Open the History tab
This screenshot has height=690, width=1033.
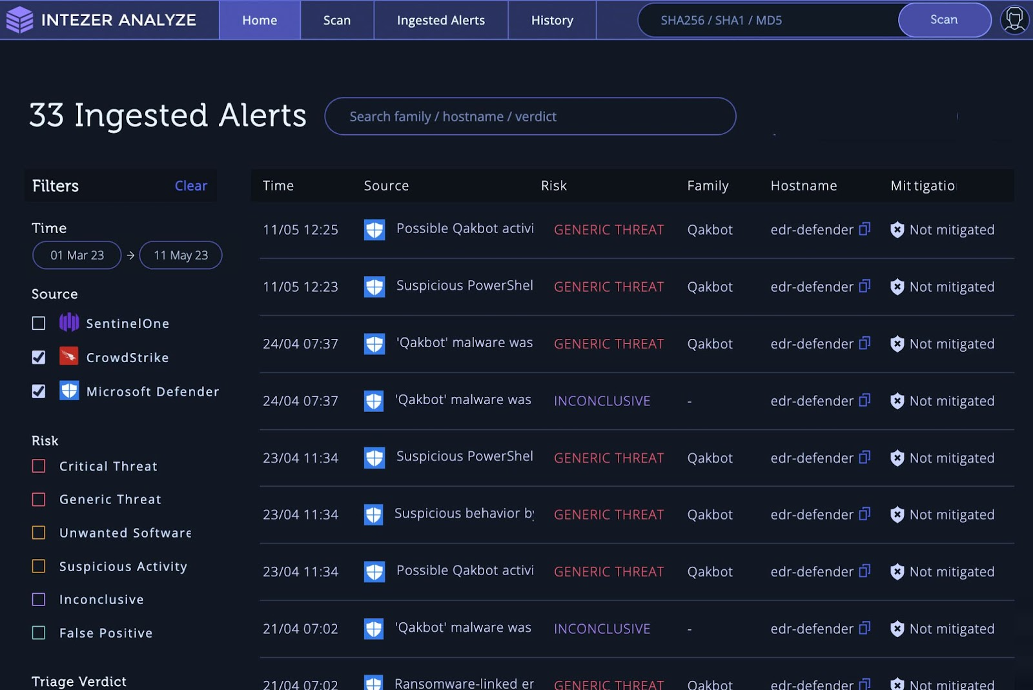pos(551,21)
